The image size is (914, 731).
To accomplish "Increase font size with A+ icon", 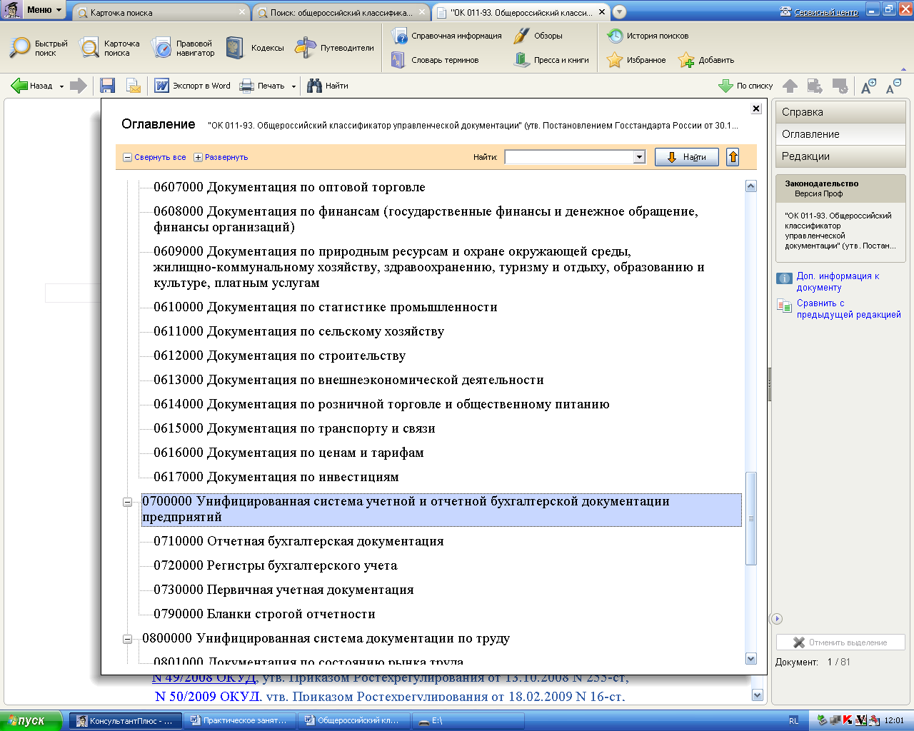I will point(868,86).
